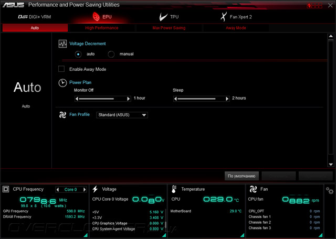Switch to High Performance tab
The image size is (336, 239).
101,28
